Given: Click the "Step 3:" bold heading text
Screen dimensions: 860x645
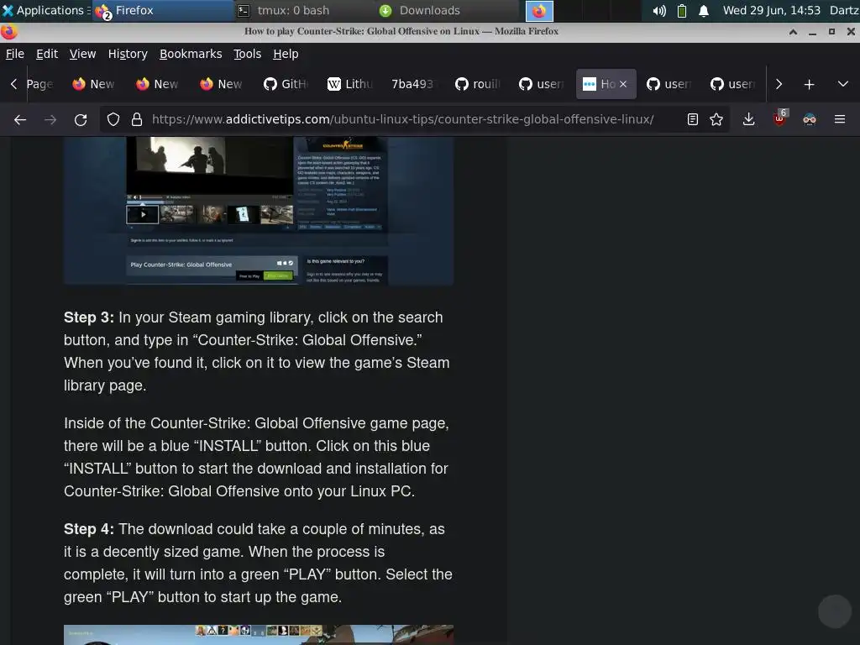Looking at the screenshot, I should [x=89, y=317].
